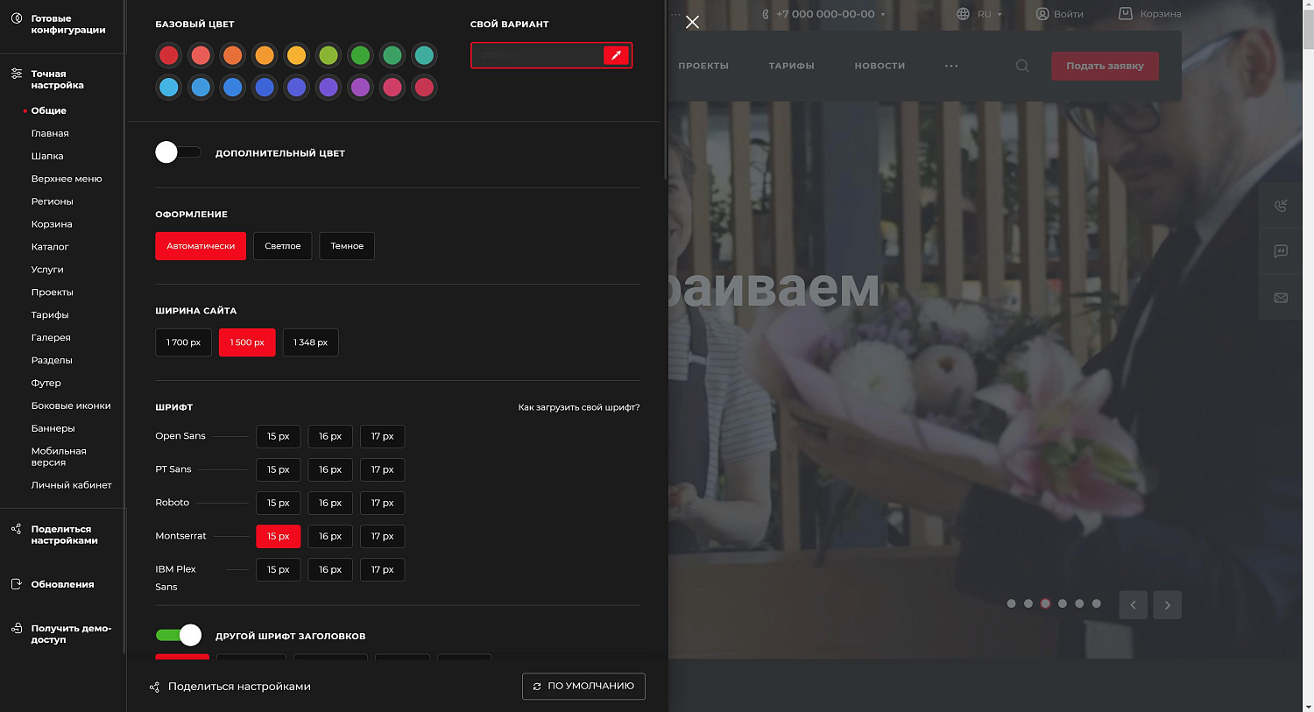This screenshot has height=712, width=1314.
Task: Pick the green base color swatch
Action: pyautogui.click(x=360, y=55)
